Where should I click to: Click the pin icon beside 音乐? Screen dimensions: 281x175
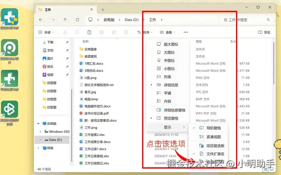(x=67, y=66)
